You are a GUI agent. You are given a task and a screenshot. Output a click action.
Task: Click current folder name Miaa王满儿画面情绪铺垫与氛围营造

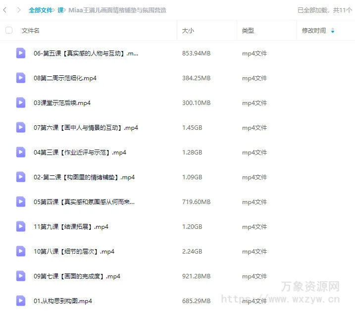coord(117,10)
